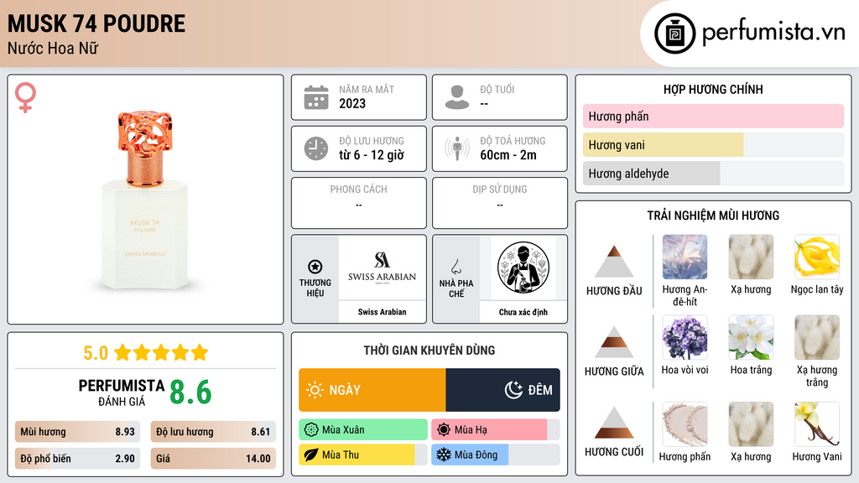Click the sillage value 60cm - 2m

[x=508, y=155]
